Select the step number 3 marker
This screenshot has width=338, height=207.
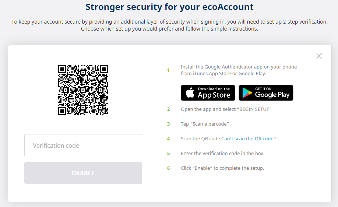[x=169, y=124]
